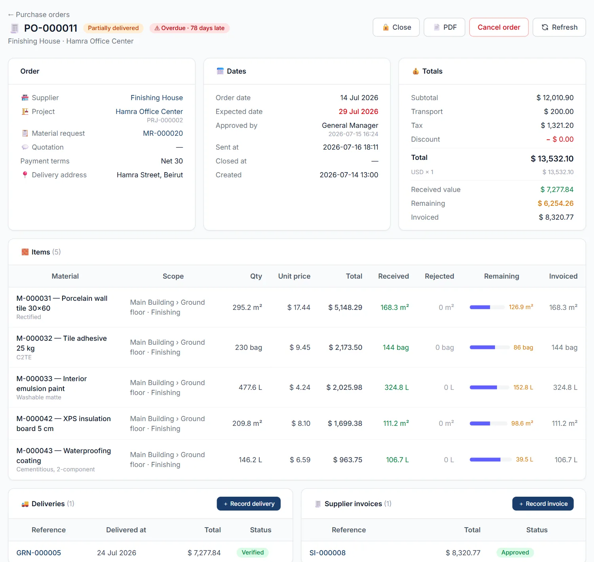
Task: Click the Cancel order button
Action: click(x=499, y=27)
